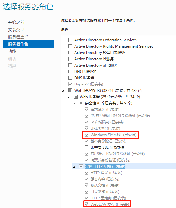Select the DHCP 服务器 label
The image size is (176, 208).
coord(85,72)
